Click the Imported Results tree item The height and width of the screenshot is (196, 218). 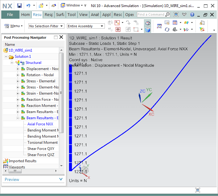[x=23, y=161]
